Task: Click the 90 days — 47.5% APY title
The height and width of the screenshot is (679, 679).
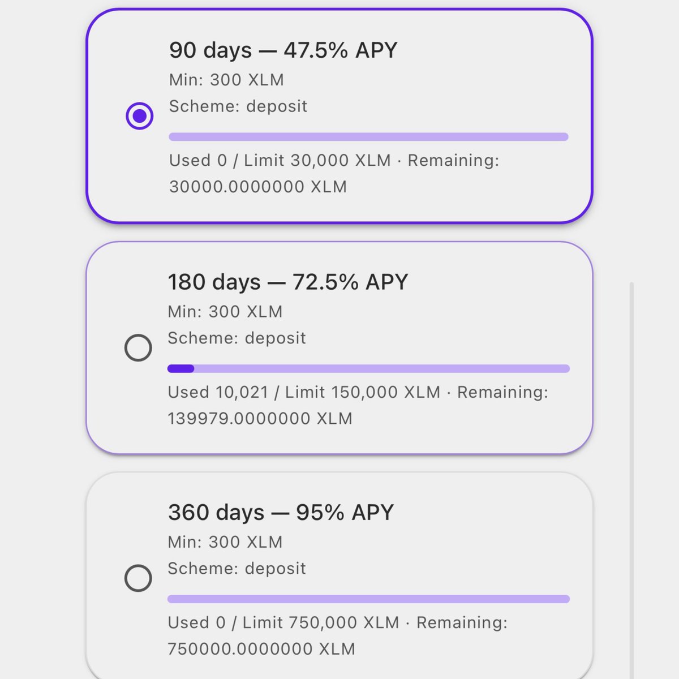Action: [283, 50]
